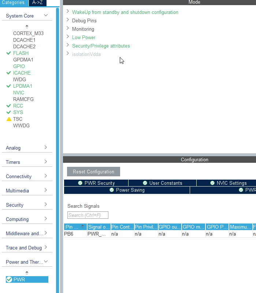Screen dimensions: 256x293
Task: Expand the Low Power section
Action: click(x=68, y=37)
